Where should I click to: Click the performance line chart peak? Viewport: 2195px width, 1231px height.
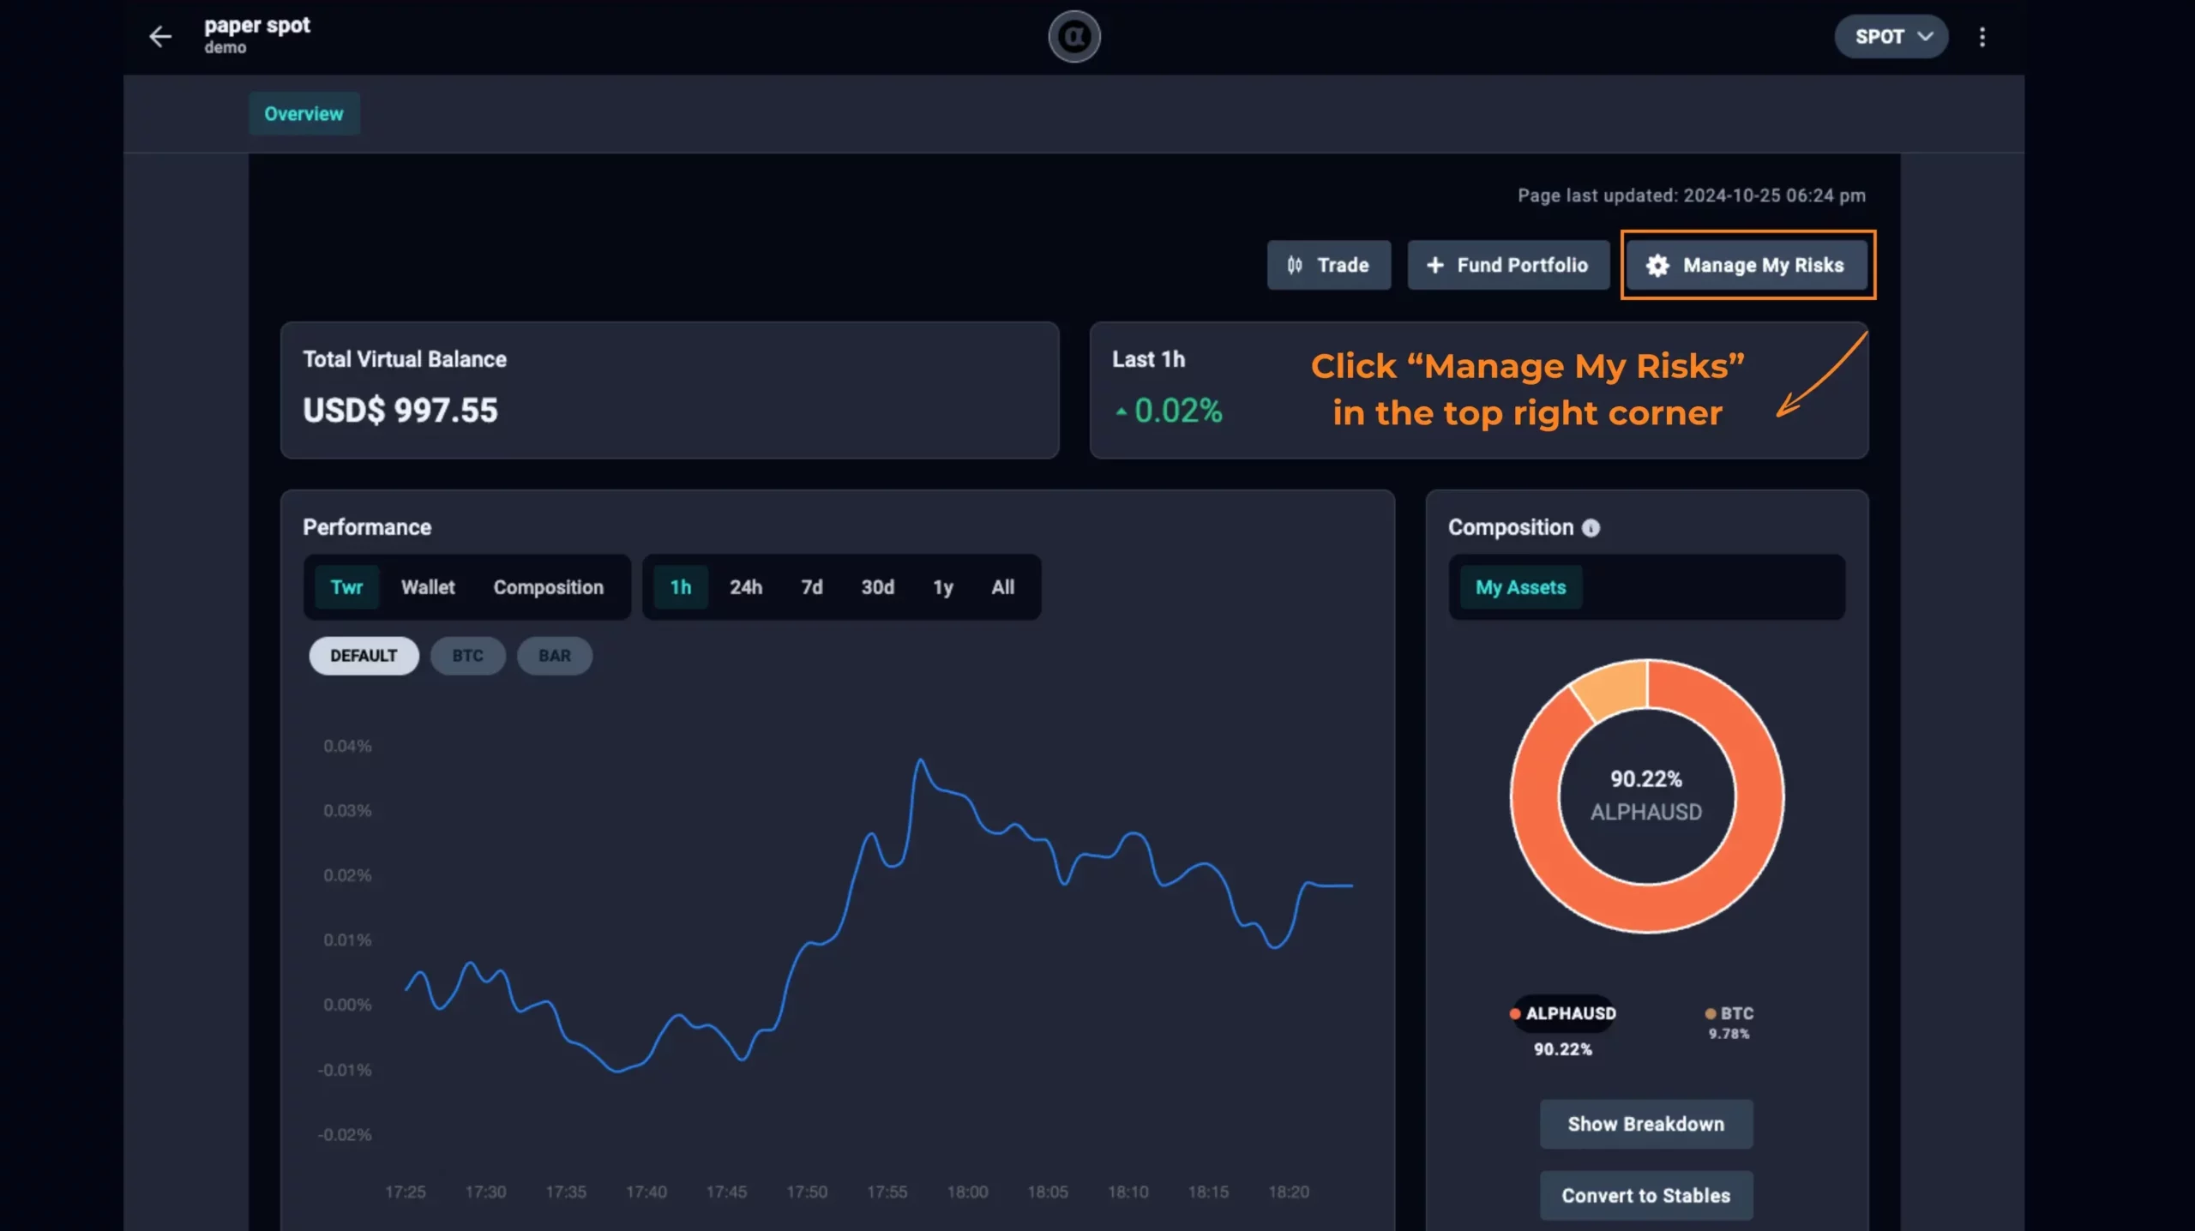tap(921, 760)
